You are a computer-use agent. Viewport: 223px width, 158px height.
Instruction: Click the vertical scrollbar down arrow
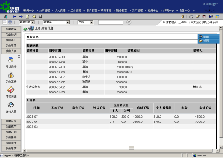click(221, 147)
